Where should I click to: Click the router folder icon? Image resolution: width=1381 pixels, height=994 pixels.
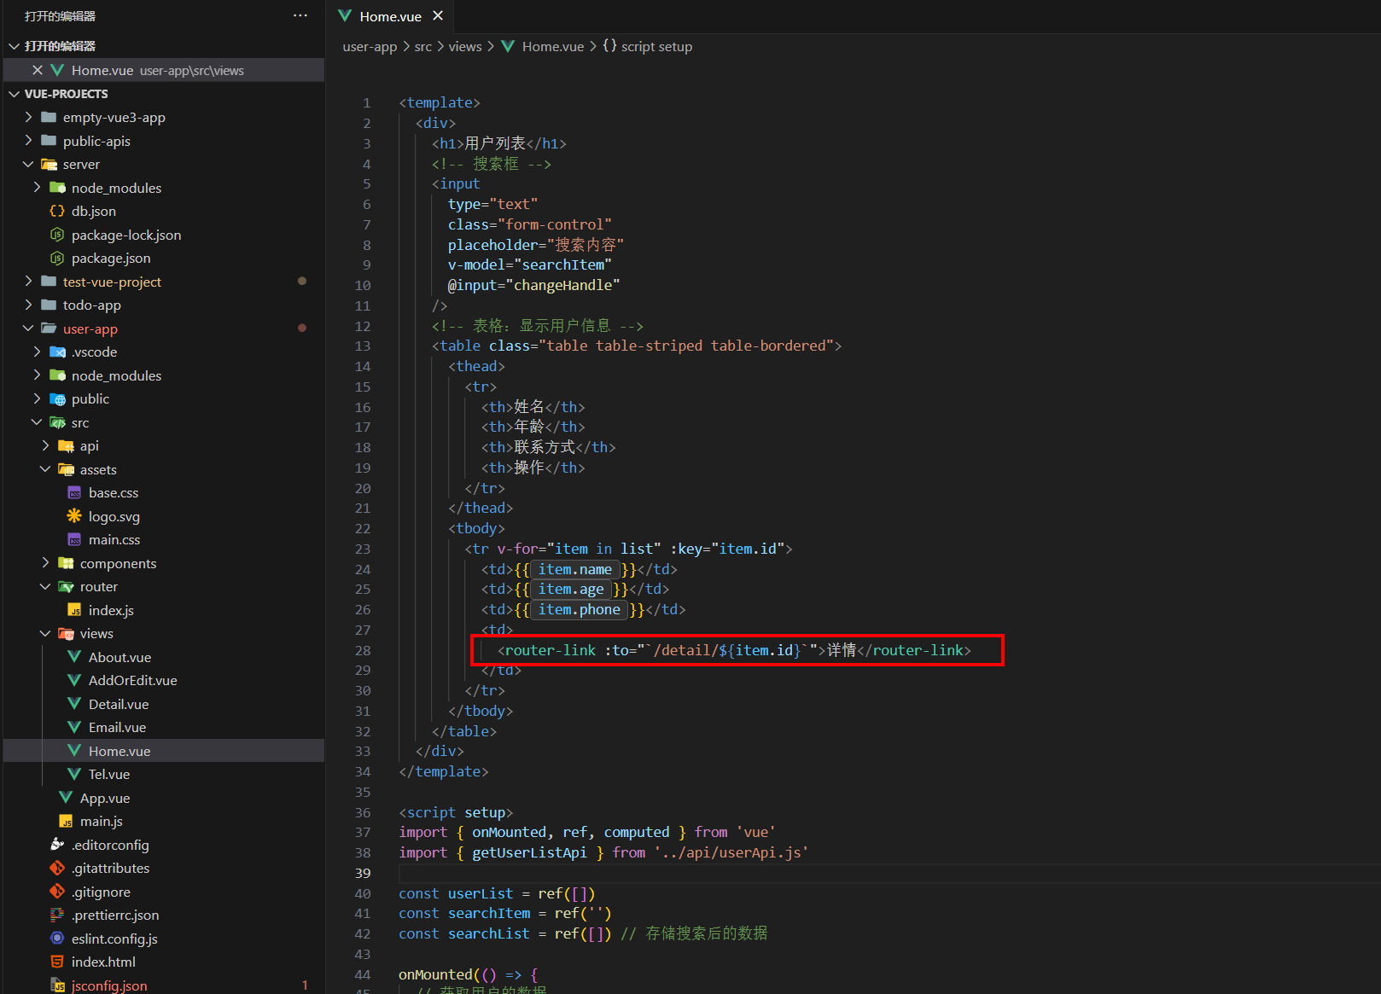click(x=66, y=586)
